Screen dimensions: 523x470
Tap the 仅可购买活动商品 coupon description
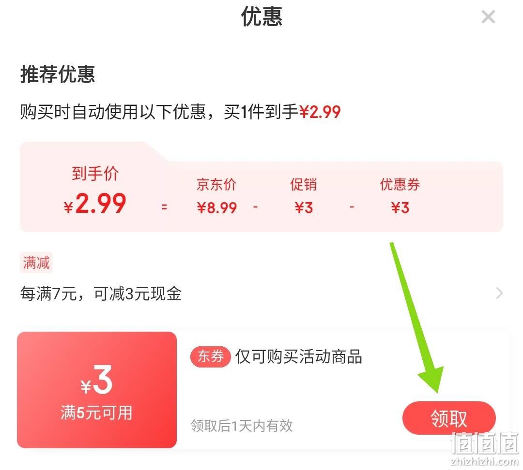point(298,357)
